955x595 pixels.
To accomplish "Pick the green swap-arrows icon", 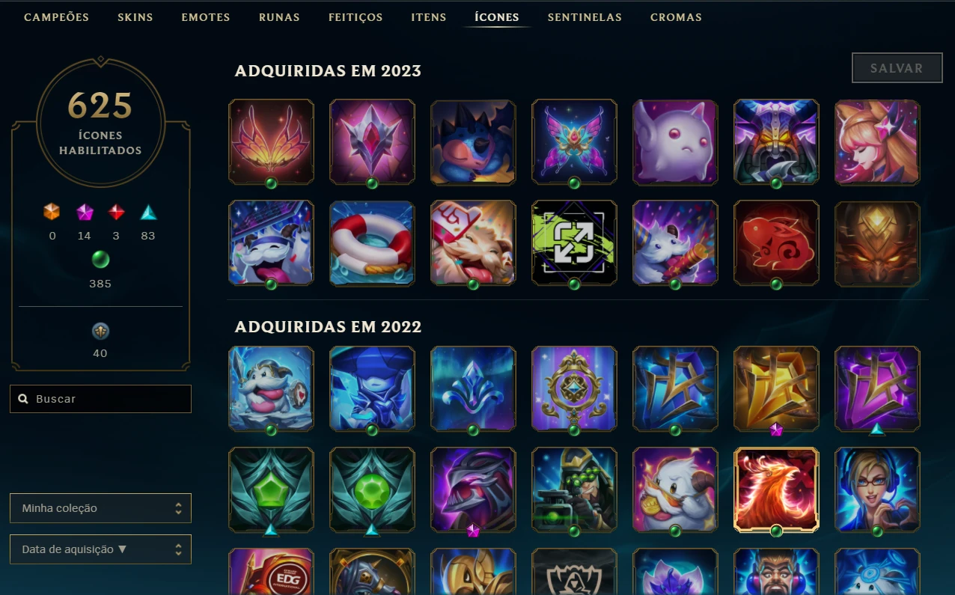I will coord(574,242).
